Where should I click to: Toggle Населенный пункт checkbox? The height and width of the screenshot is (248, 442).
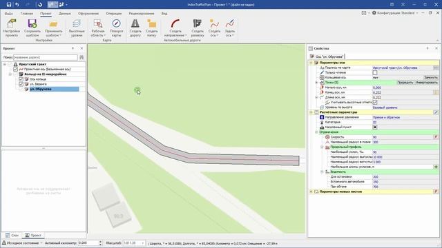pos(375,127)
